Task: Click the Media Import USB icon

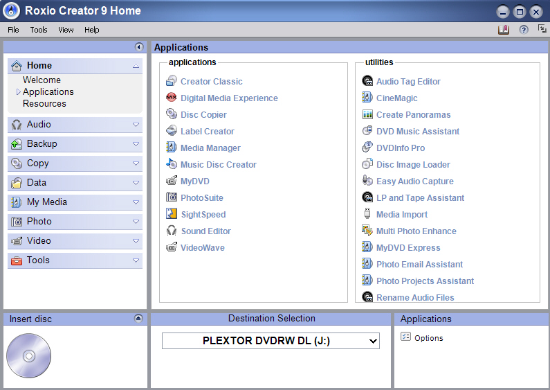Action: [x=367, y=213]
